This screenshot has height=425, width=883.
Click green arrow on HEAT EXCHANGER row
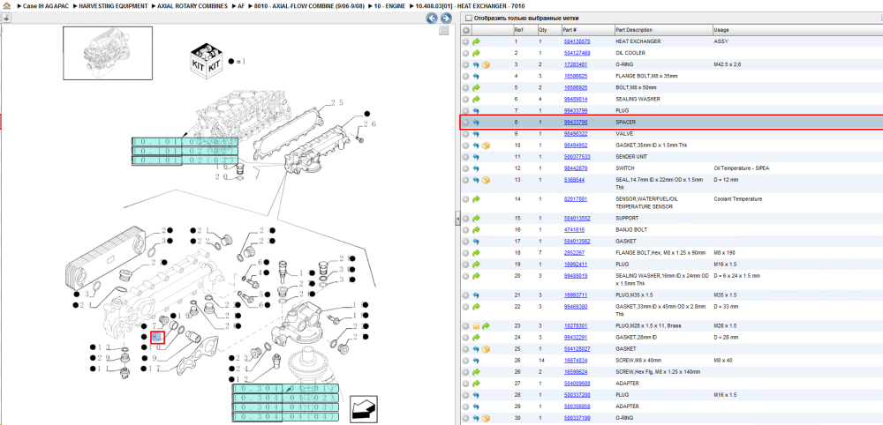click(x=476, y=41)
